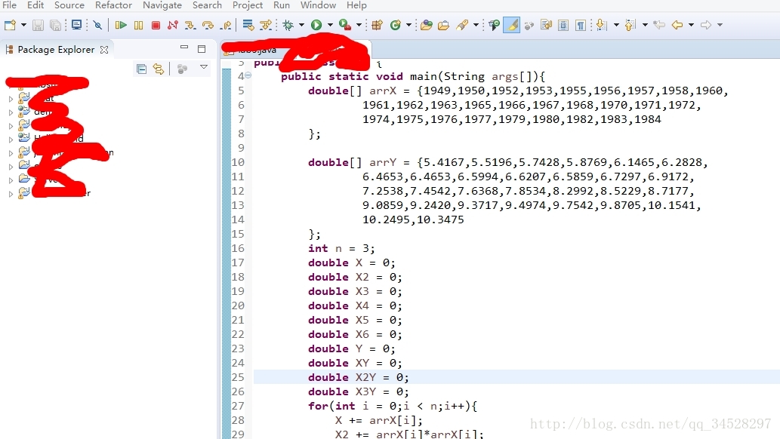
Task: Click the Open Task briefcase icon
Action: click(443, 25)
